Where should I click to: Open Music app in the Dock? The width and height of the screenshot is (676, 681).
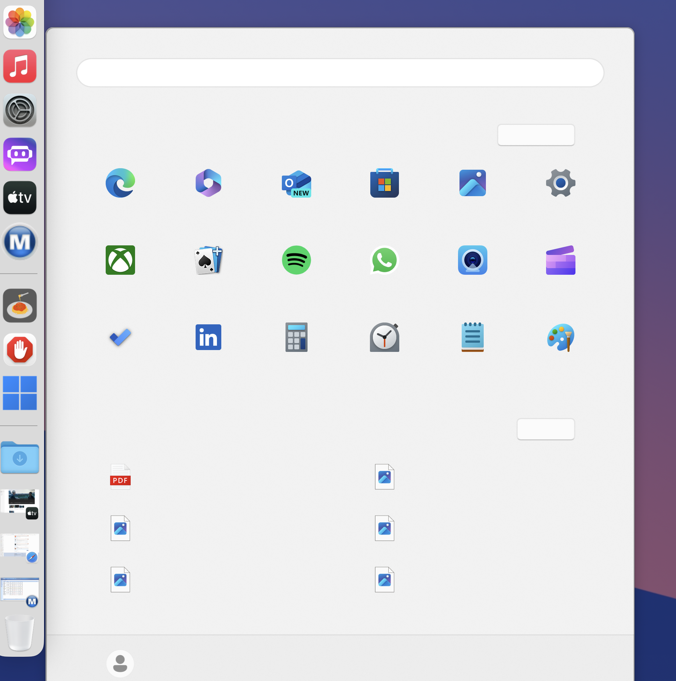(x=20, y=66)
